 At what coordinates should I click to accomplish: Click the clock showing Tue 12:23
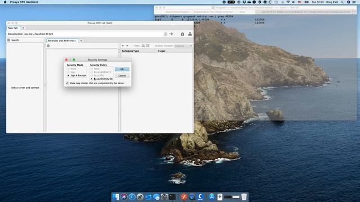(318, 2)
